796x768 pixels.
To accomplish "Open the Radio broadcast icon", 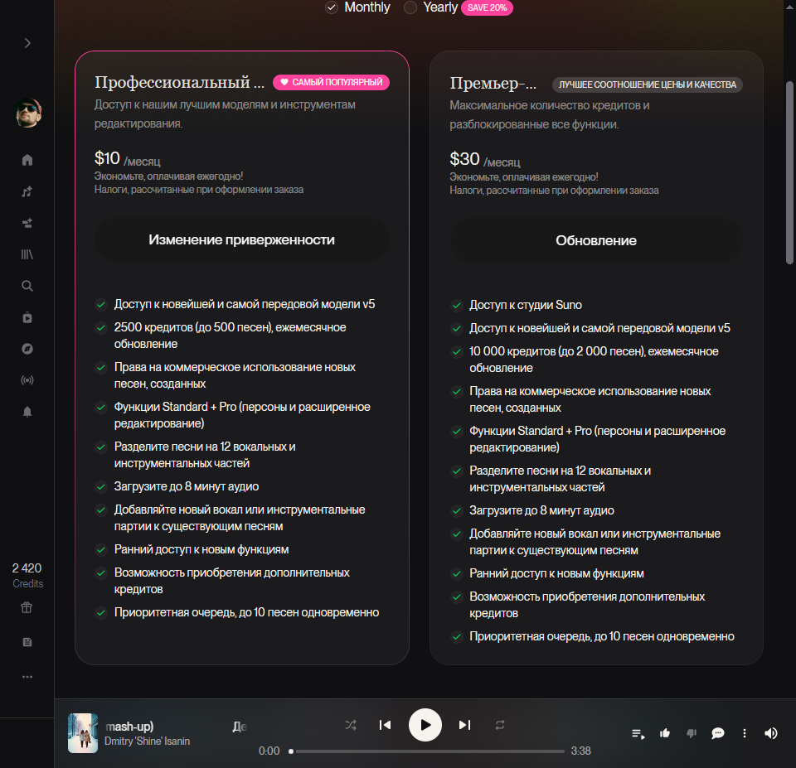I will 27,380.
